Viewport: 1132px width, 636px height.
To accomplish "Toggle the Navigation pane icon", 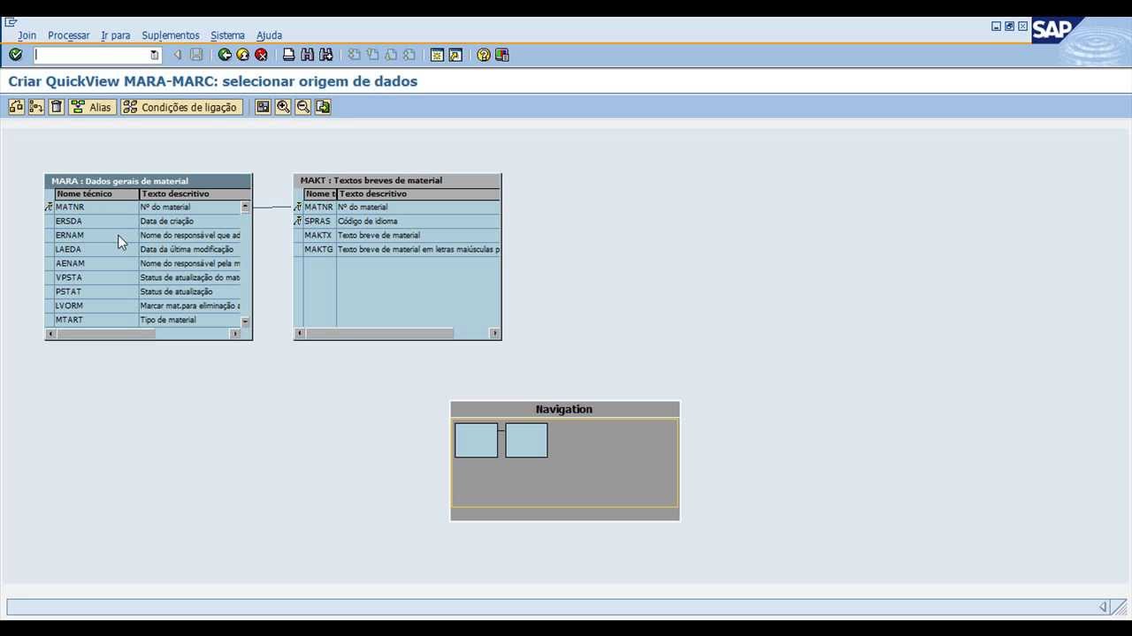I will 263,107.
